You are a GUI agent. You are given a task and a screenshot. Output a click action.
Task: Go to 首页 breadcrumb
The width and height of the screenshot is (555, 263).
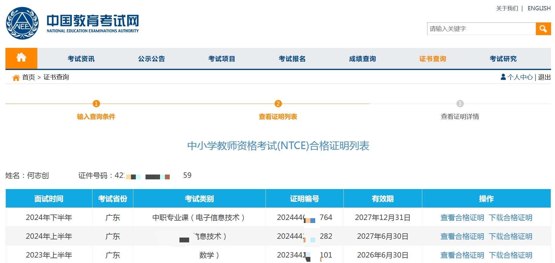29,77
